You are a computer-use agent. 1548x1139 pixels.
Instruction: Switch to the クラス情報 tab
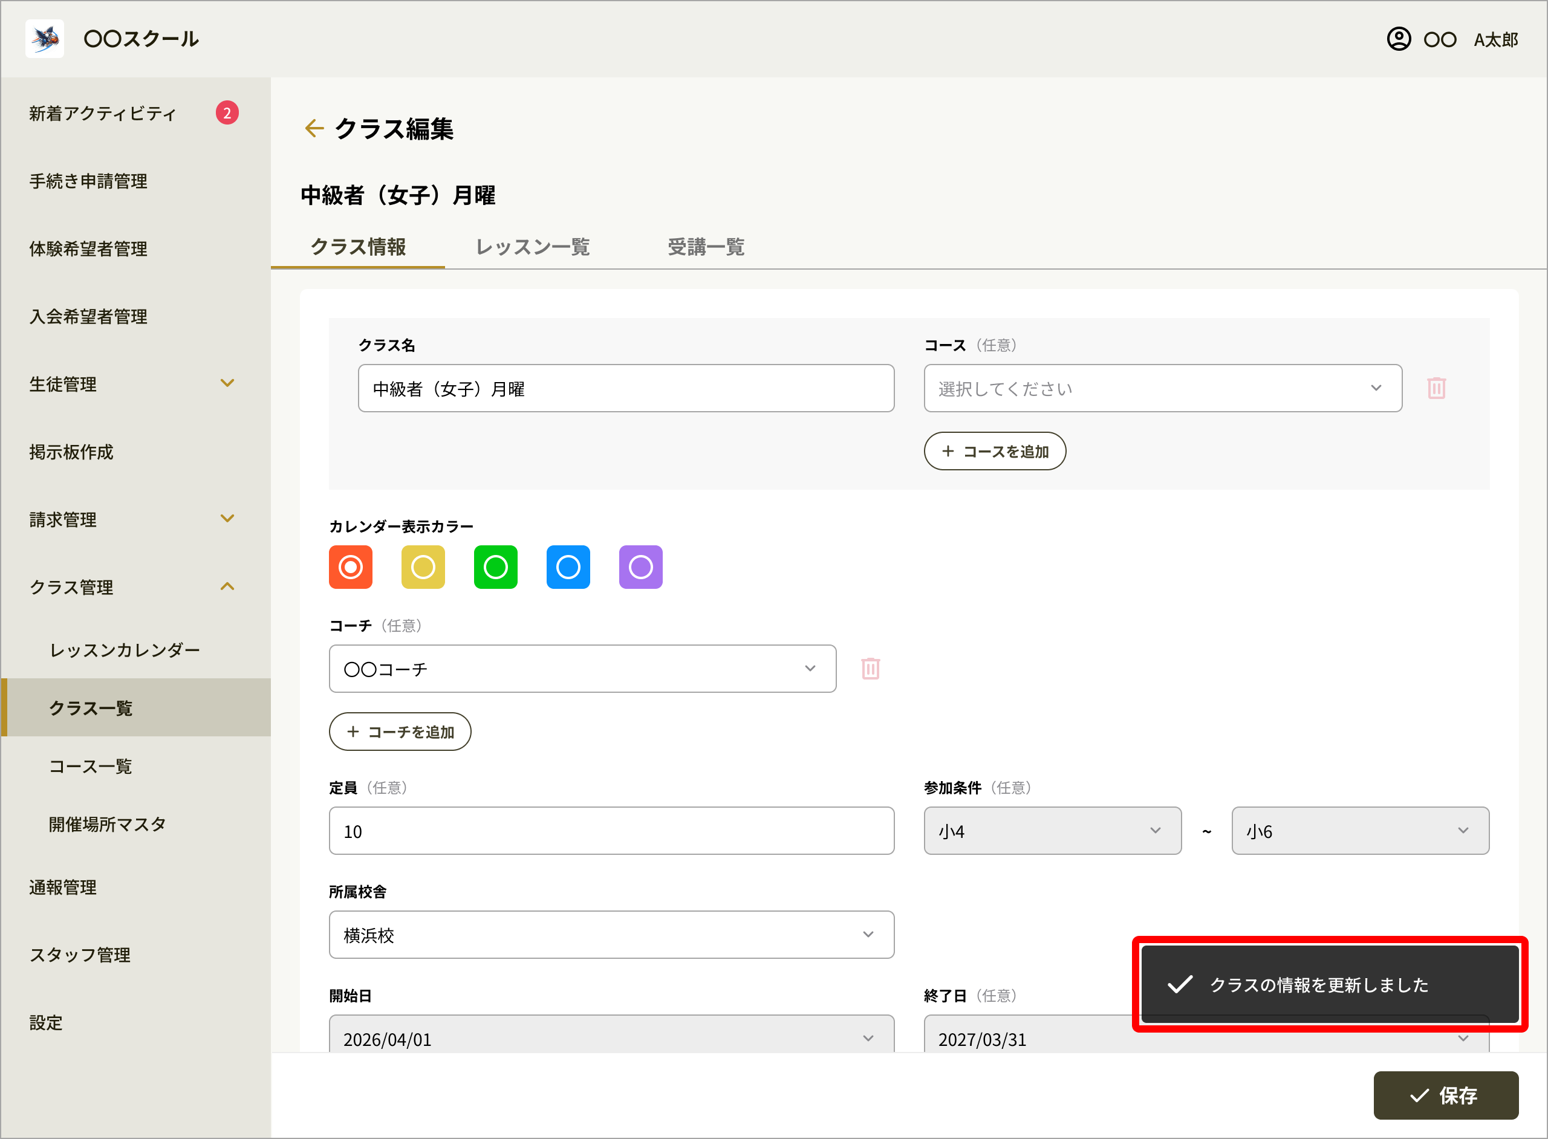358,247
